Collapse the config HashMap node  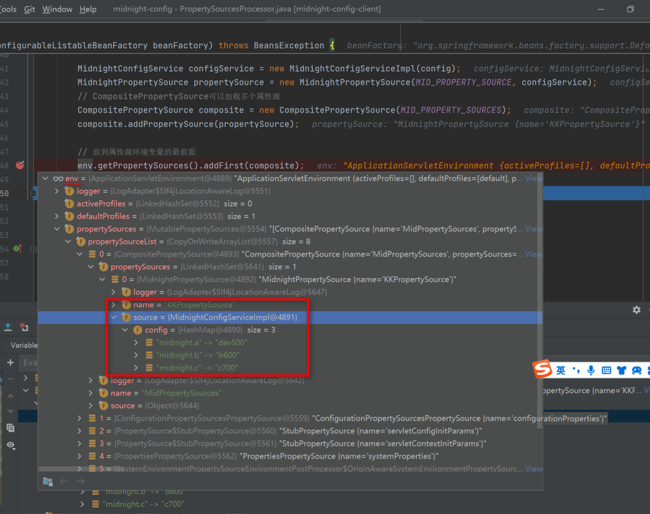(125, 330)
